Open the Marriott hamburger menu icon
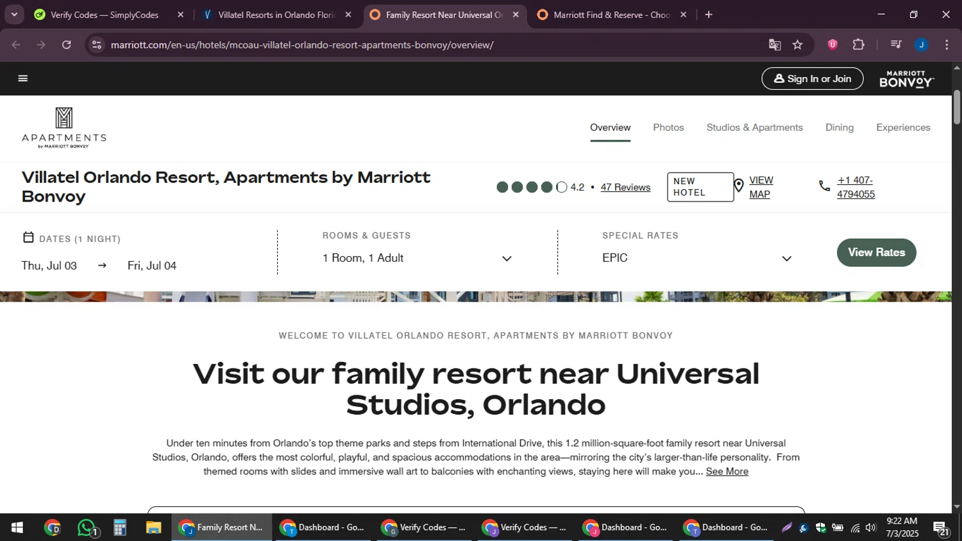This screenshot has width=962, height=541. point(23,78)
